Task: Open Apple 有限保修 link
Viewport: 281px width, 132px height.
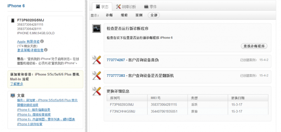Action: pos(28,41)
